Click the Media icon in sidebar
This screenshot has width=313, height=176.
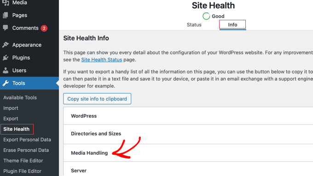coord(6,3)
